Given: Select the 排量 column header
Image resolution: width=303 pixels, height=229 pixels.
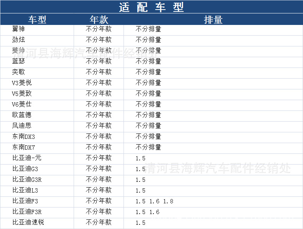Looking at the screenshot, I should [213, 20].
